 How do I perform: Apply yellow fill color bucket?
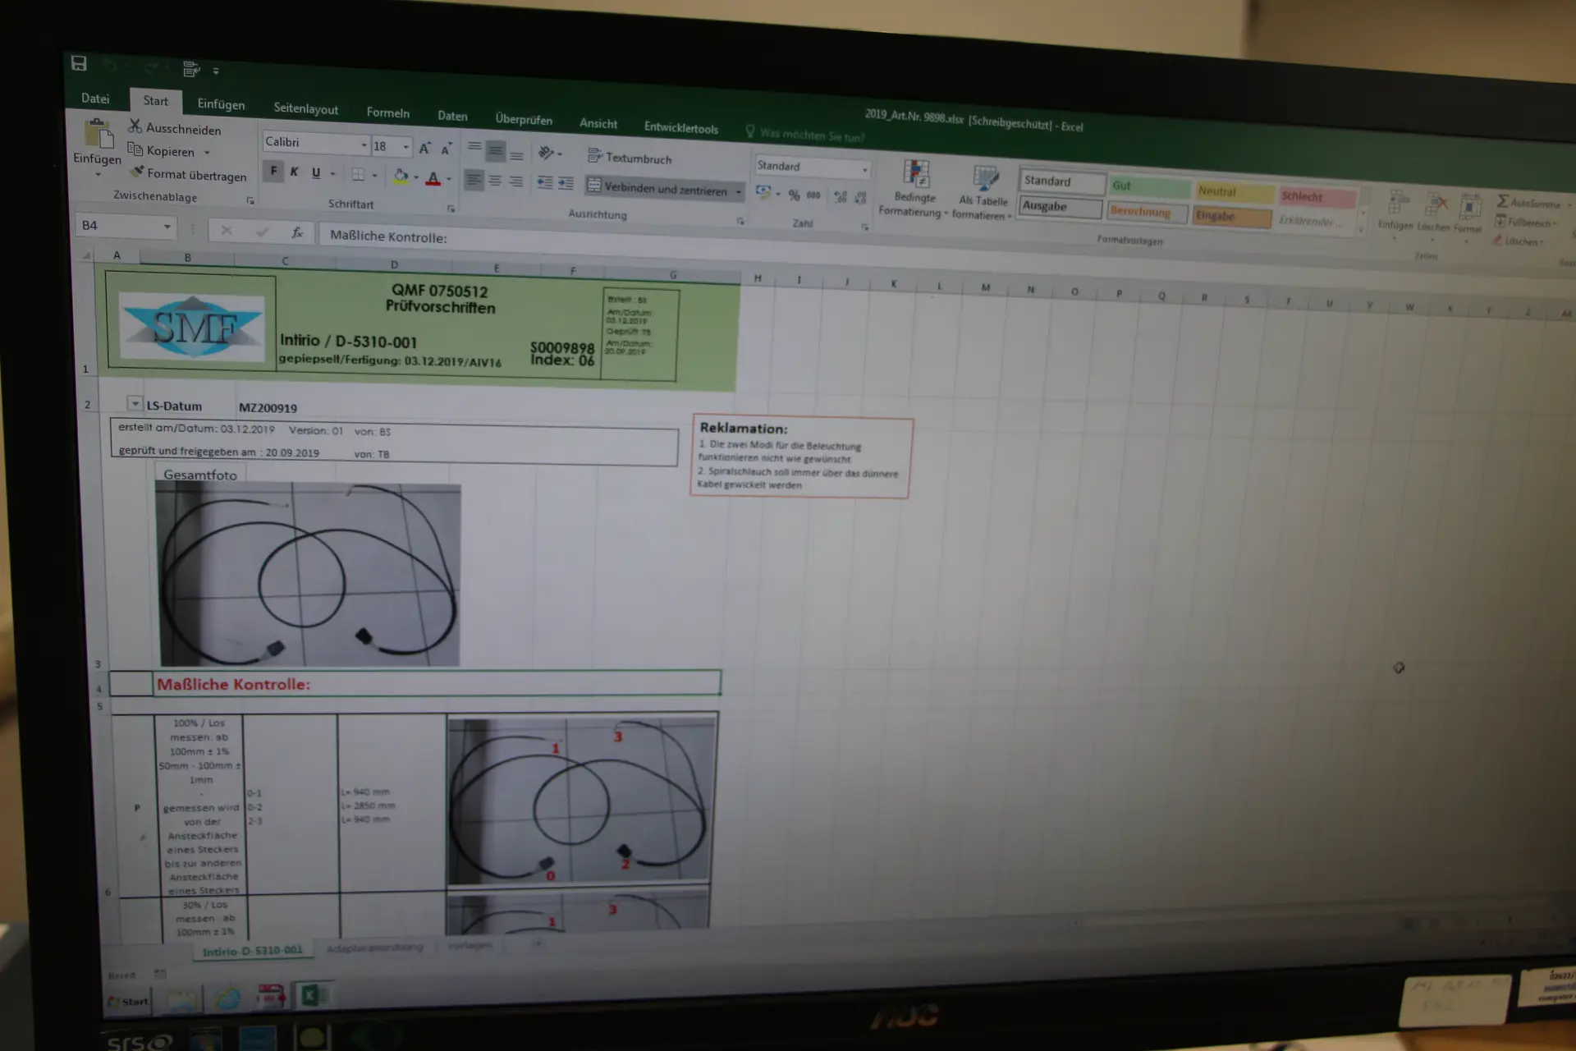(401, 176)
